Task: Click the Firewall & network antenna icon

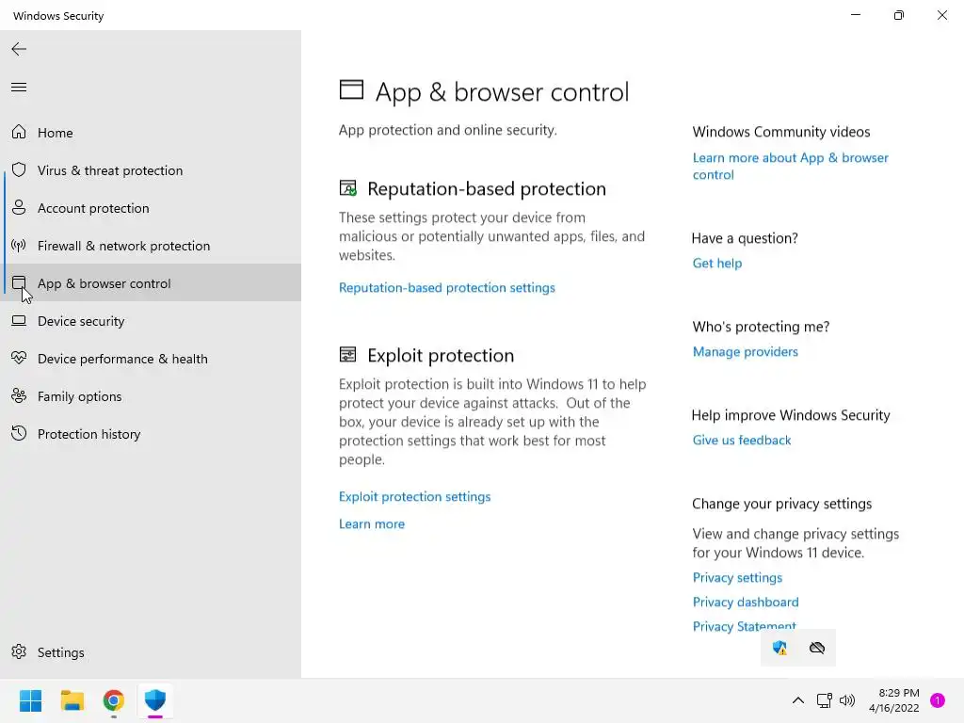Action: [x=19, y=246]
